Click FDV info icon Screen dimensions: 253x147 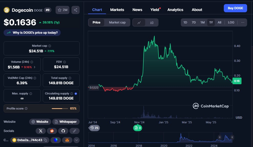tap(65, 62)
